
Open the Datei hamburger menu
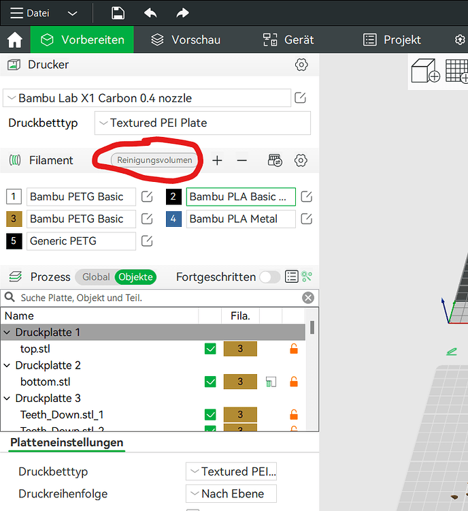pos(29,13)
